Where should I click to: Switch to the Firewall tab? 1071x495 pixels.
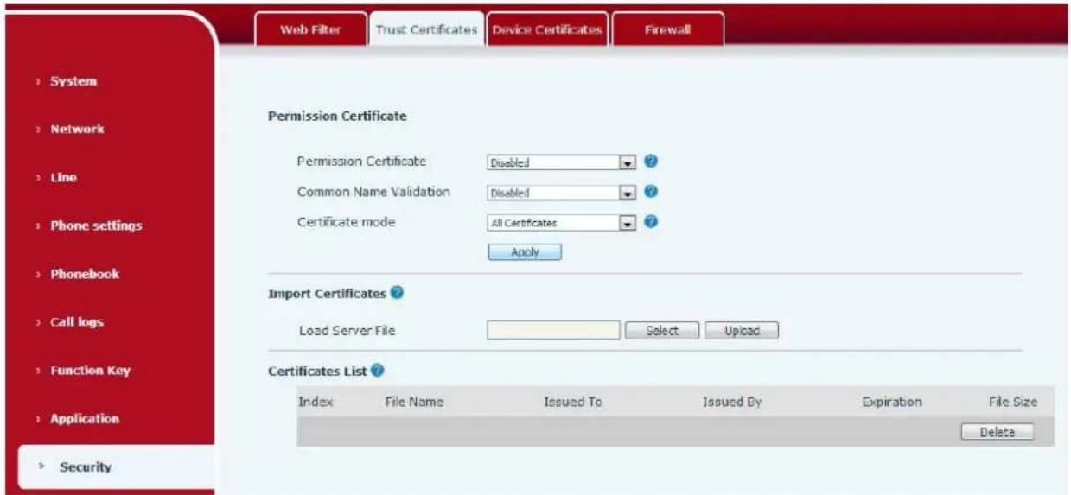click(x=668, y=29)
